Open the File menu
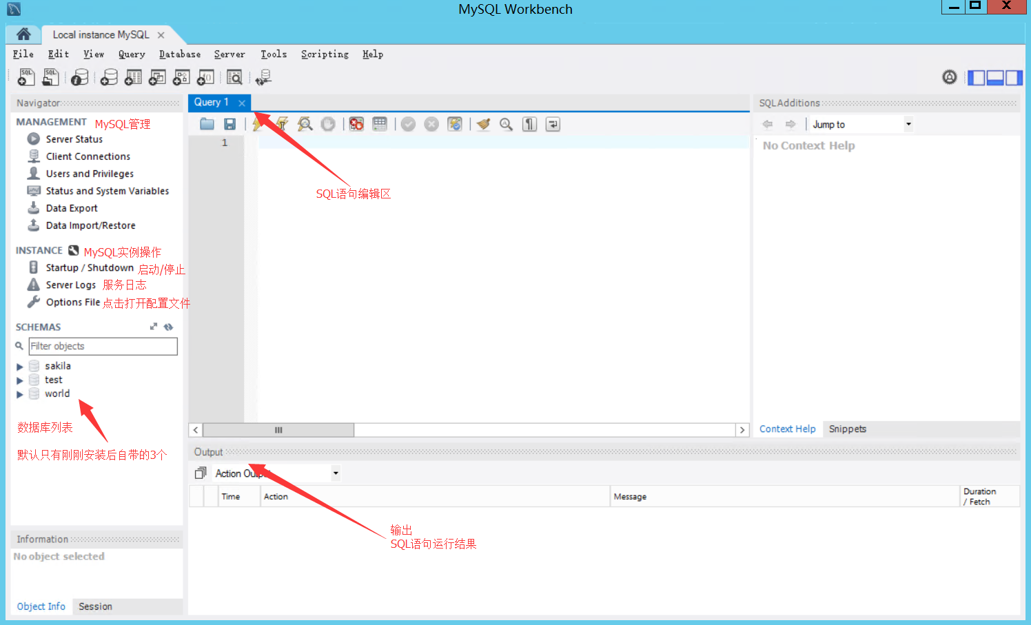The image size is (1031, 625). pyautogui.click(x=23, y=54)
